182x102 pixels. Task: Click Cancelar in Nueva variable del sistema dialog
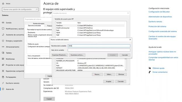(125, 55)
